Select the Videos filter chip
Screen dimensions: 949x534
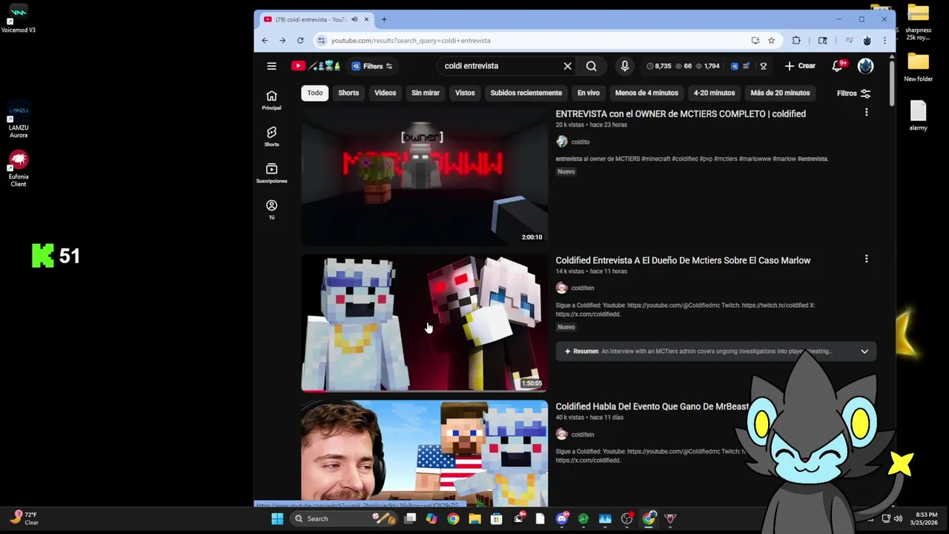[385, 93]
